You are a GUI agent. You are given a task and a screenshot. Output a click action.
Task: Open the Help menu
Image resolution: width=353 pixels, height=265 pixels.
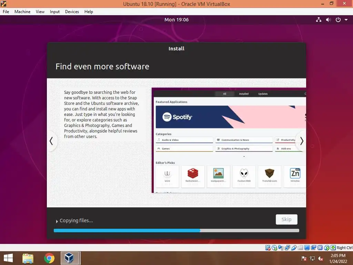point(89,12)
